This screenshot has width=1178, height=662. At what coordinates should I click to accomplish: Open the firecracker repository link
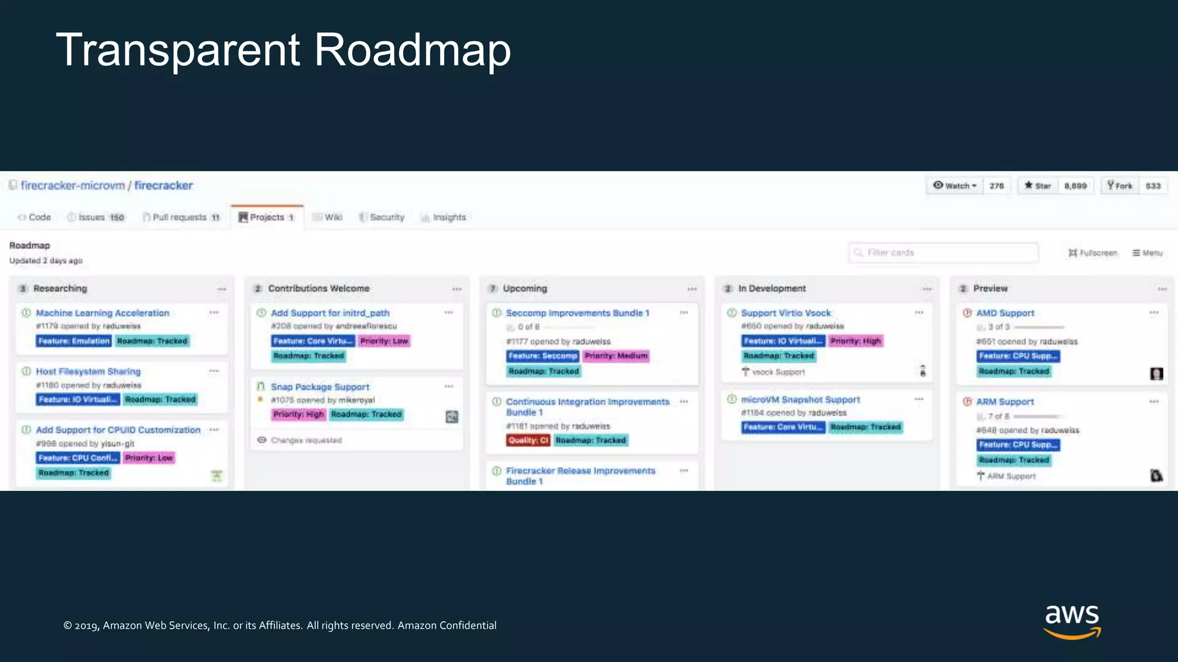point(163,186)
